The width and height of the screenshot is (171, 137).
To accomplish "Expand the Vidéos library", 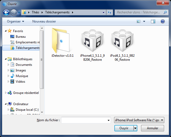I will point(8,82).
